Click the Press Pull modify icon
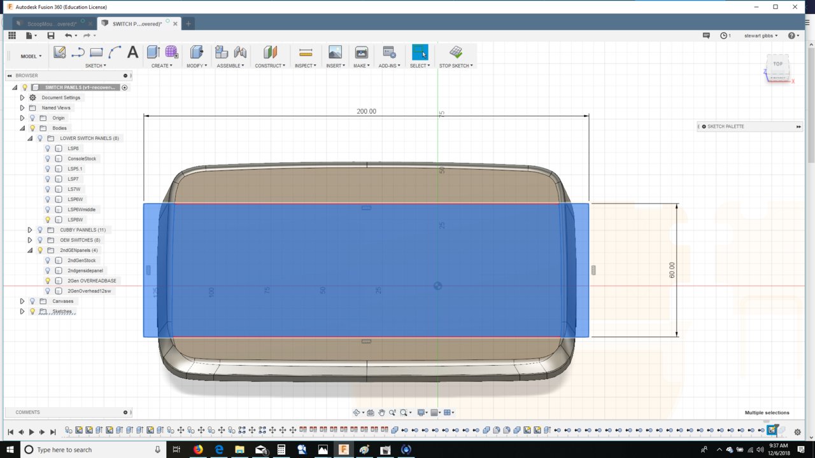Image resolution: width=815 pixels, height=458 pixels. (x=196, y=52)
